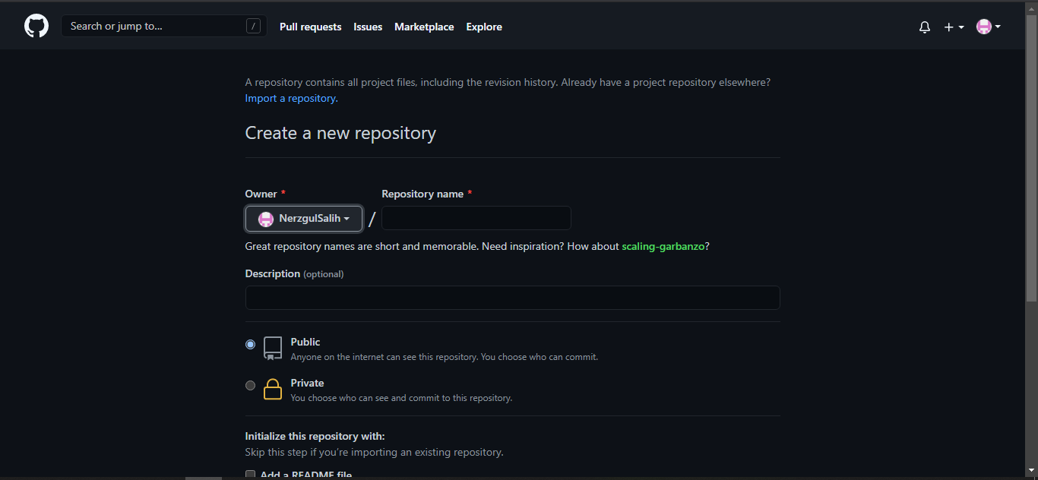Screen dimensions: 1038x480
Task: Select the Private visibility radio button
Action: coord(250,385)
